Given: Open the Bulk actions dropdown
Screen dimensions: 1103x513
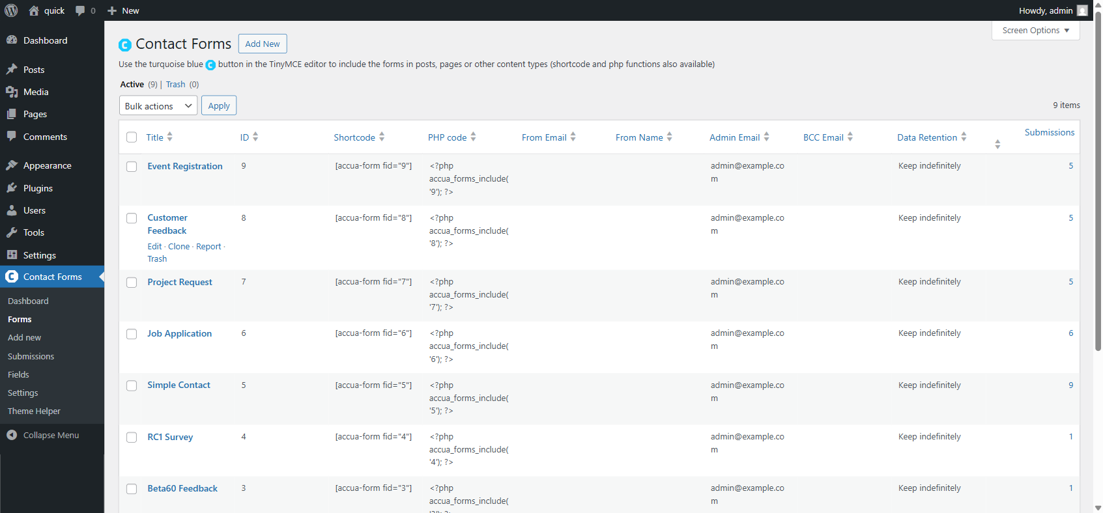Looking at the screenshot, I should 158,105.
